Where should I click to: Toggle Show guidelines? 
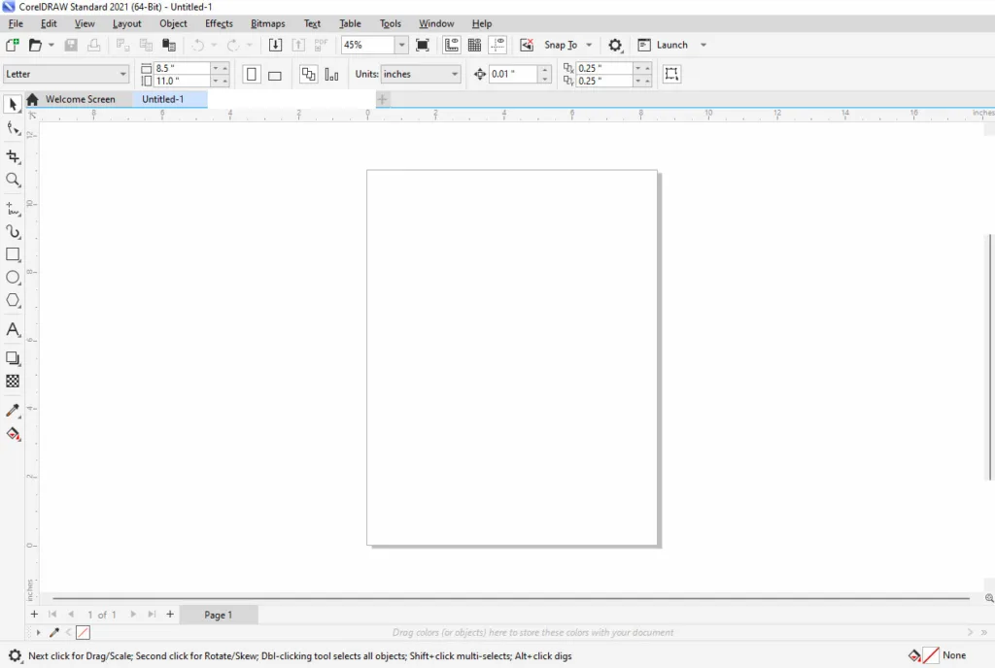coord(498,45)
